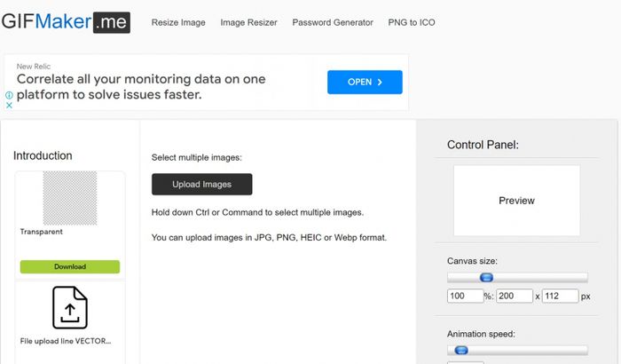Navigate to PNG to ICO
This screenshot has height=364, width=621.
(x=412, y=22)
